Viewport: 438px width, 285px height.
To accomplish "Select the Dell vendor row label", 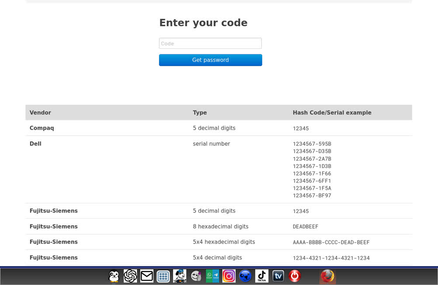I will click(x=35, y=144).
